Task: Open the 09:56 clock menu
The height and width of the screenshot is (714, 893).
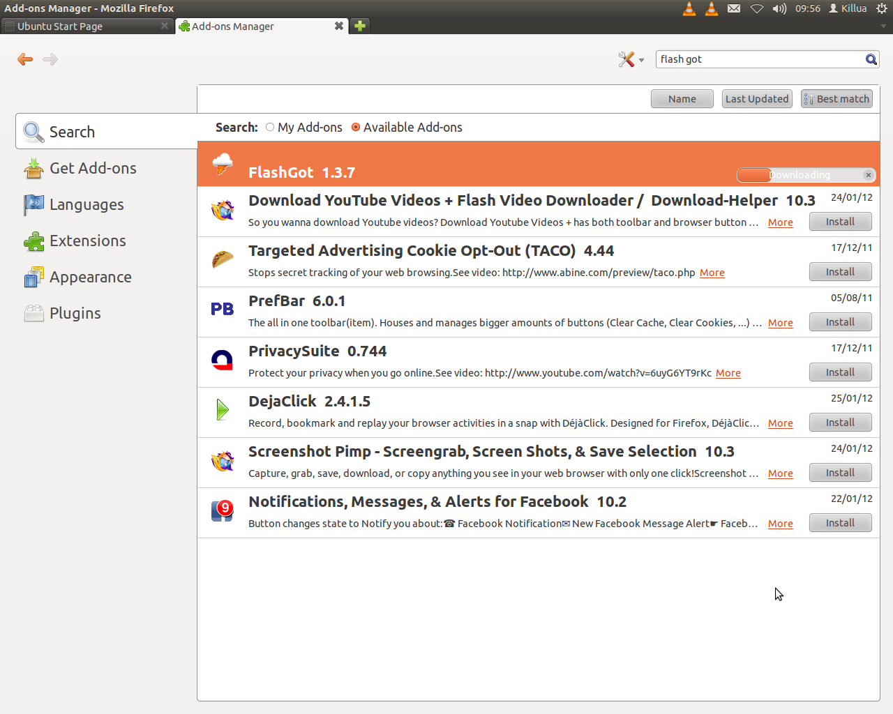Action: pyautogui.click(x=808, y=8)
